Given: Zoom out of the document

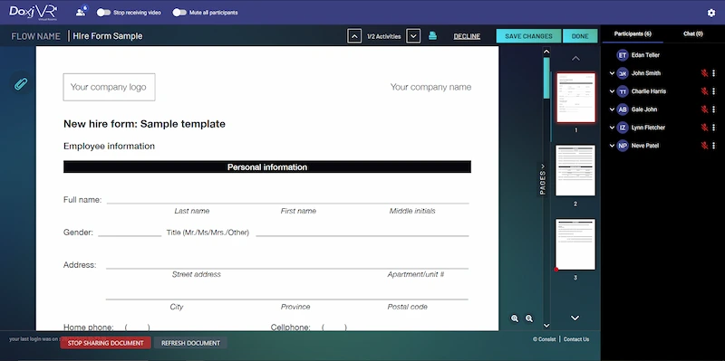Looking at the screenshot, I should [529, 318].
